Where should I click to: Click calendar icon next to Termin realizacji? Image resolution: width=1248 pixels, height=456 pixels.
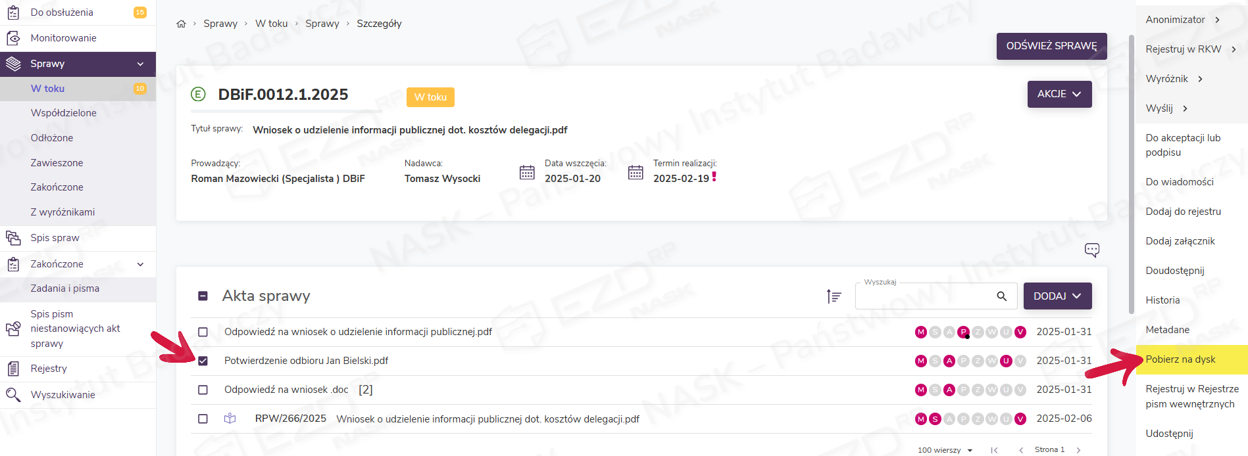click(636, 172)
